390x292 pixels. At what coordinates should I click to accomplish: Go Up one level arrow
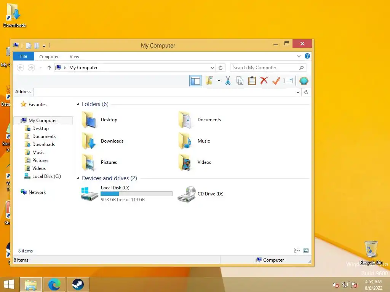point(49,68)
